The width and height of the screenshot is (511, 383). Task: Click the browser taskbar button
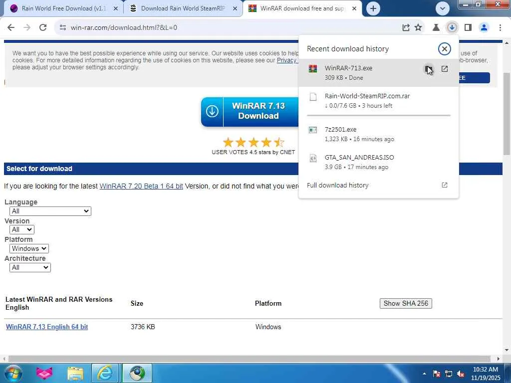(137, 373)
